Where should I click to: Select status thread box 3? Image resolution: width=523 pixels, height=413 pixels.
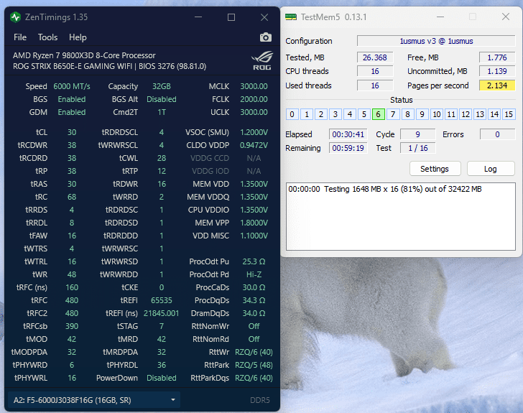[x=335, y=114]
